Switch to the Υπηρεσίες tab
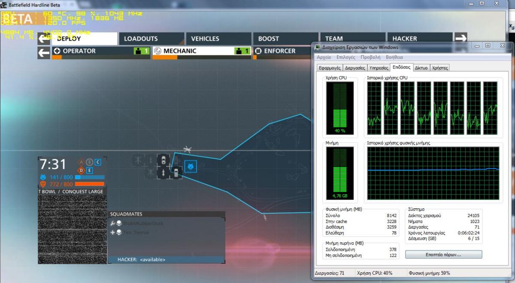515x283 pixels. coord(379,68)
